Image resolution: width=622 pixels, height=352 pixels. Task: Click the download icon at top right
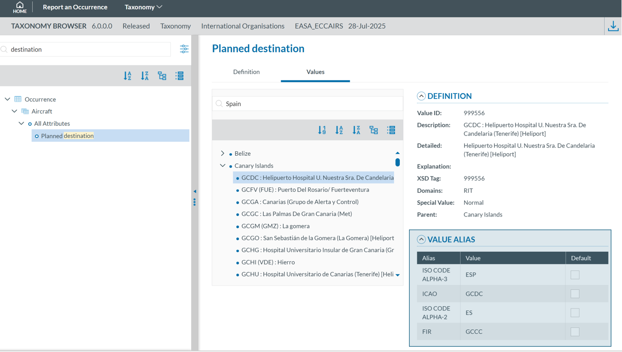point(613,26)
